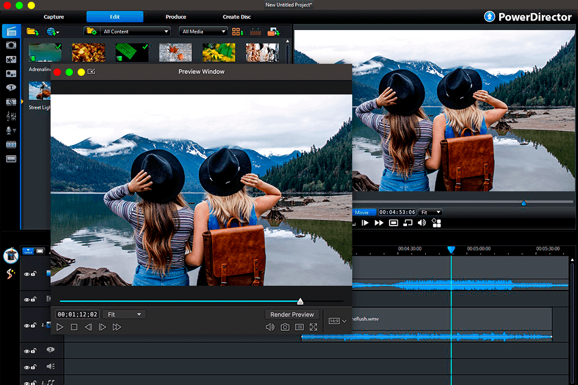Click the Magic Movie Wizard hat icon

(x=10, y=256)
